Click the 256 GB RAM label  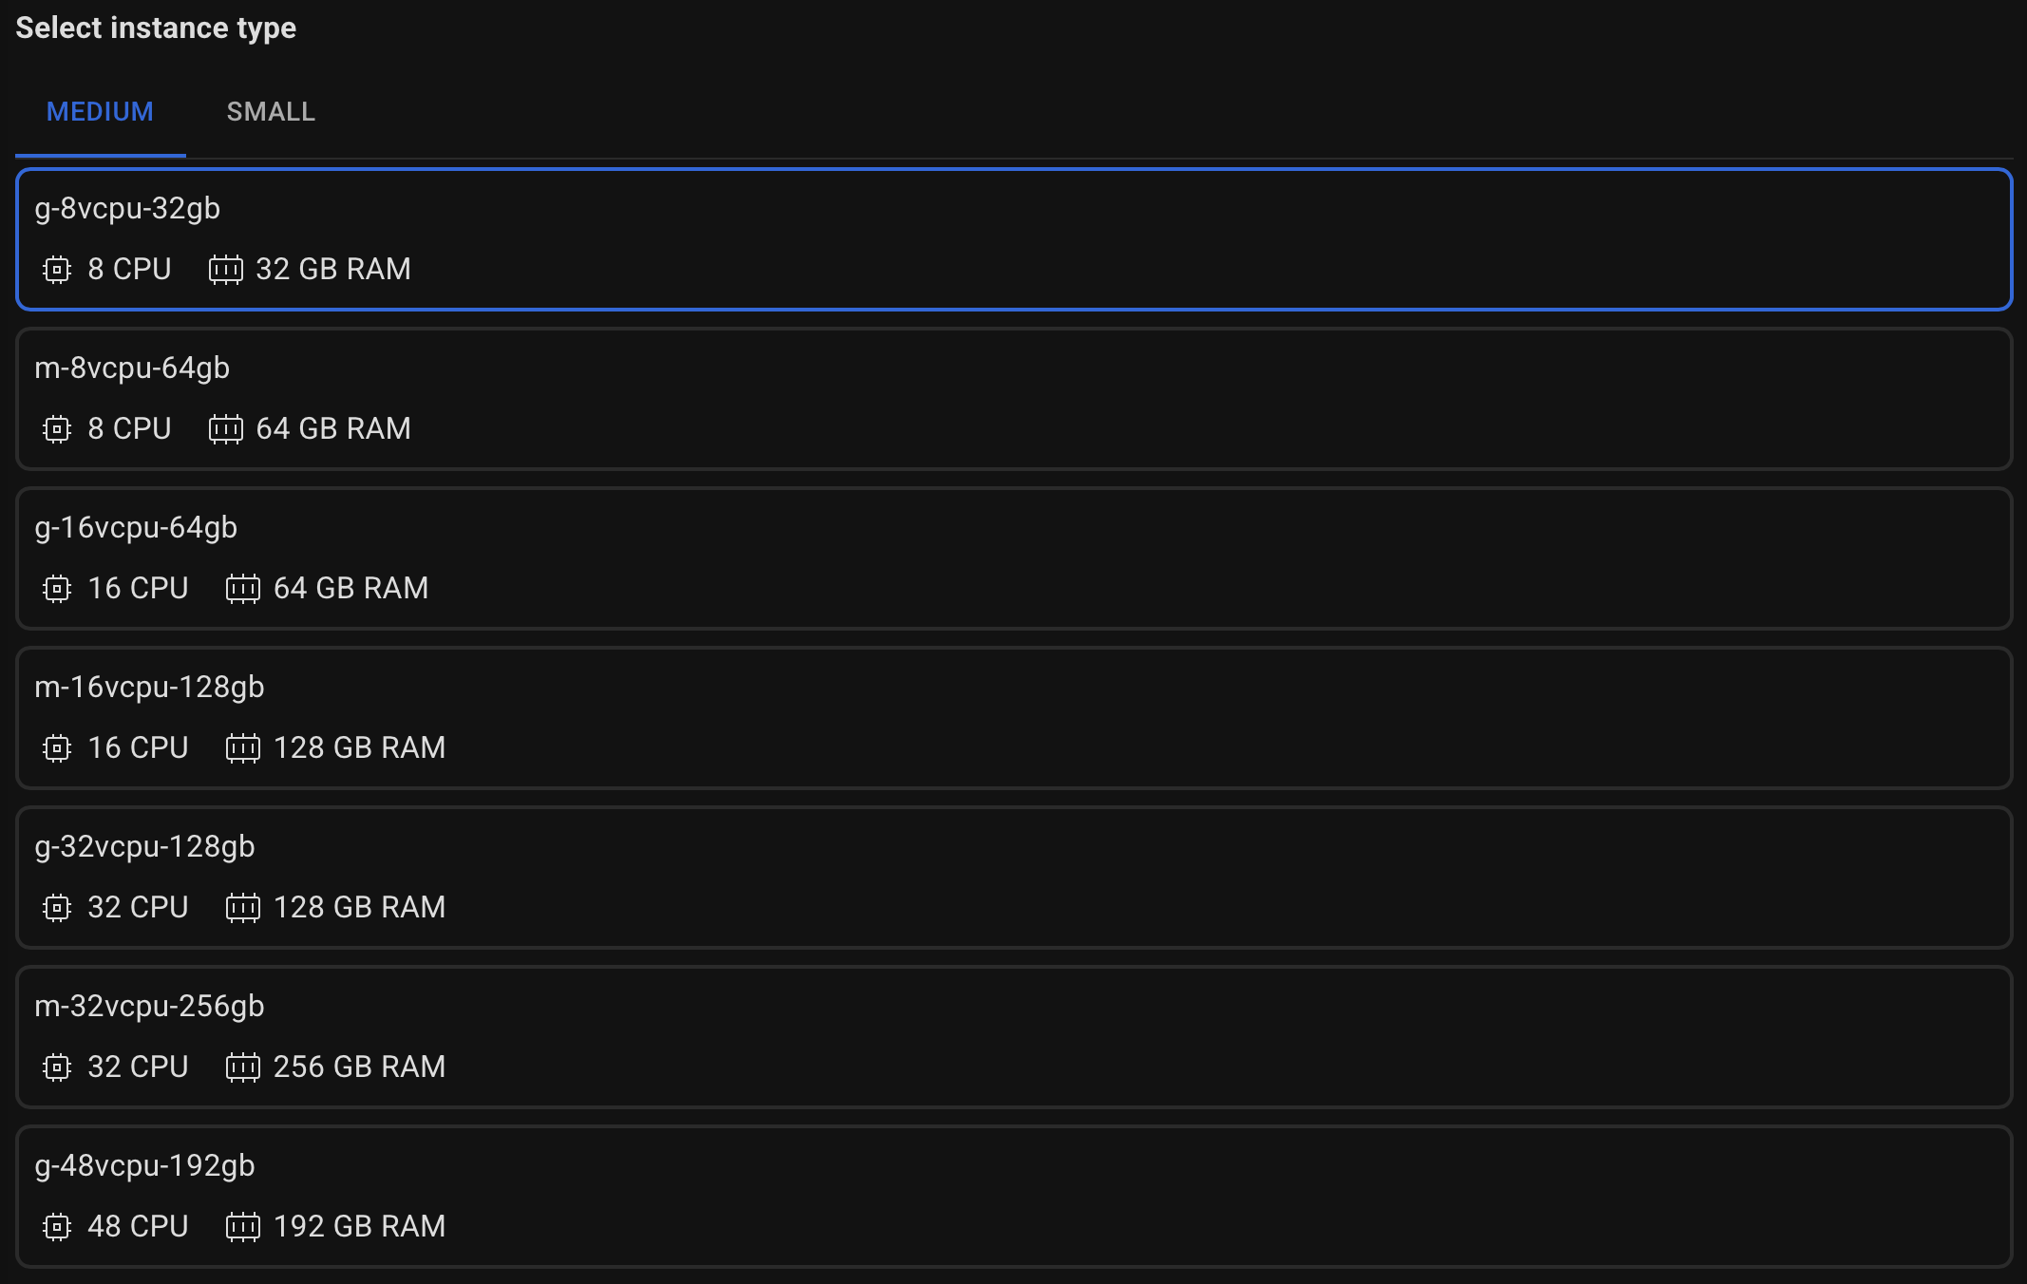coord(359,1067)
